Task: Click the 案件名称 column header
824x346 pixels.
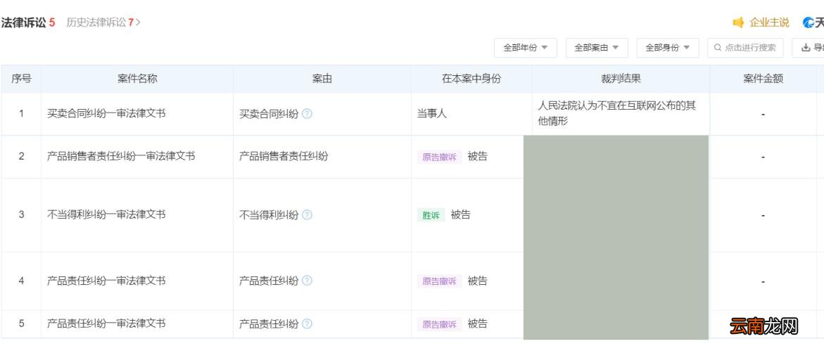Action: (x=137, y=79)
